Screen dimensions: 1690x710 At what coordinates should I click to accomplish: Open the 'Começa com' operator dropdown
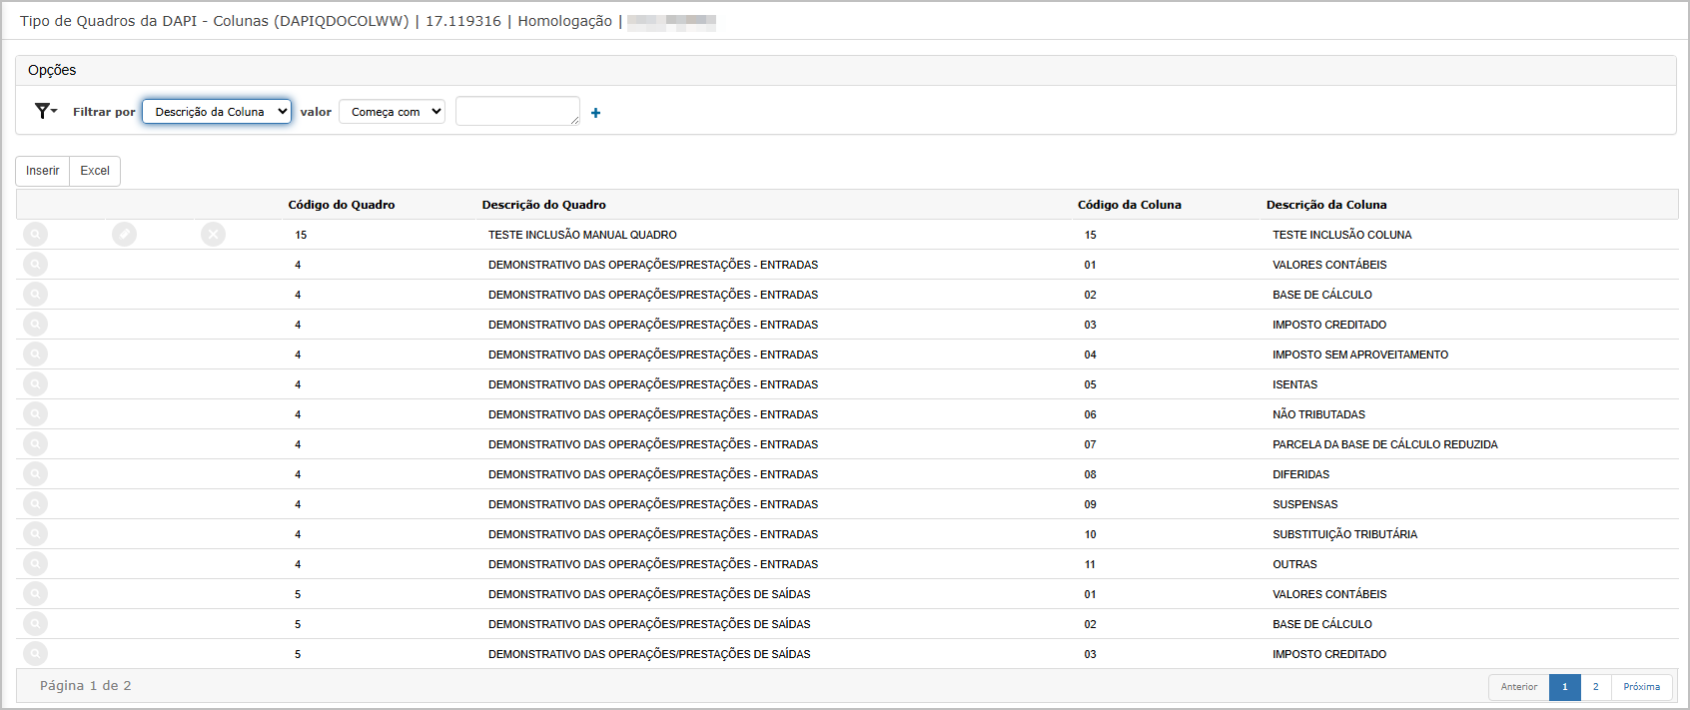392,112
